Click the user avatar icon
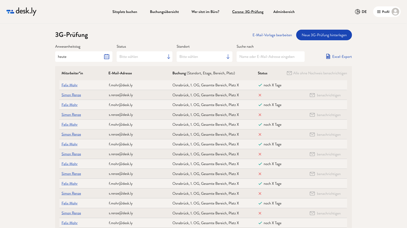 click(x=395, y=12)
